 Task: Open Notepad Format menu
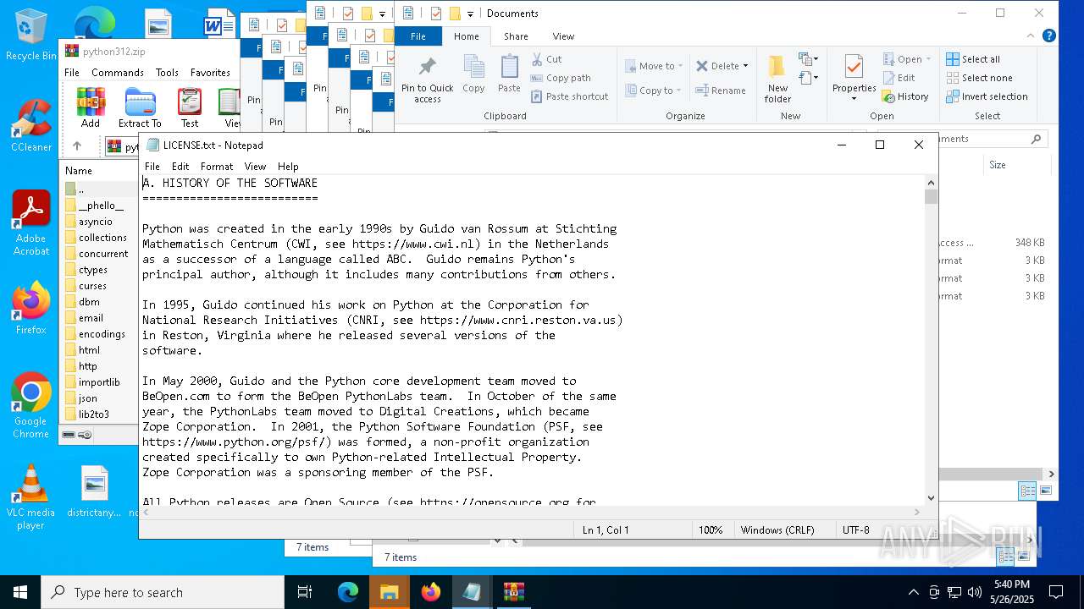[x=217, y=167]
